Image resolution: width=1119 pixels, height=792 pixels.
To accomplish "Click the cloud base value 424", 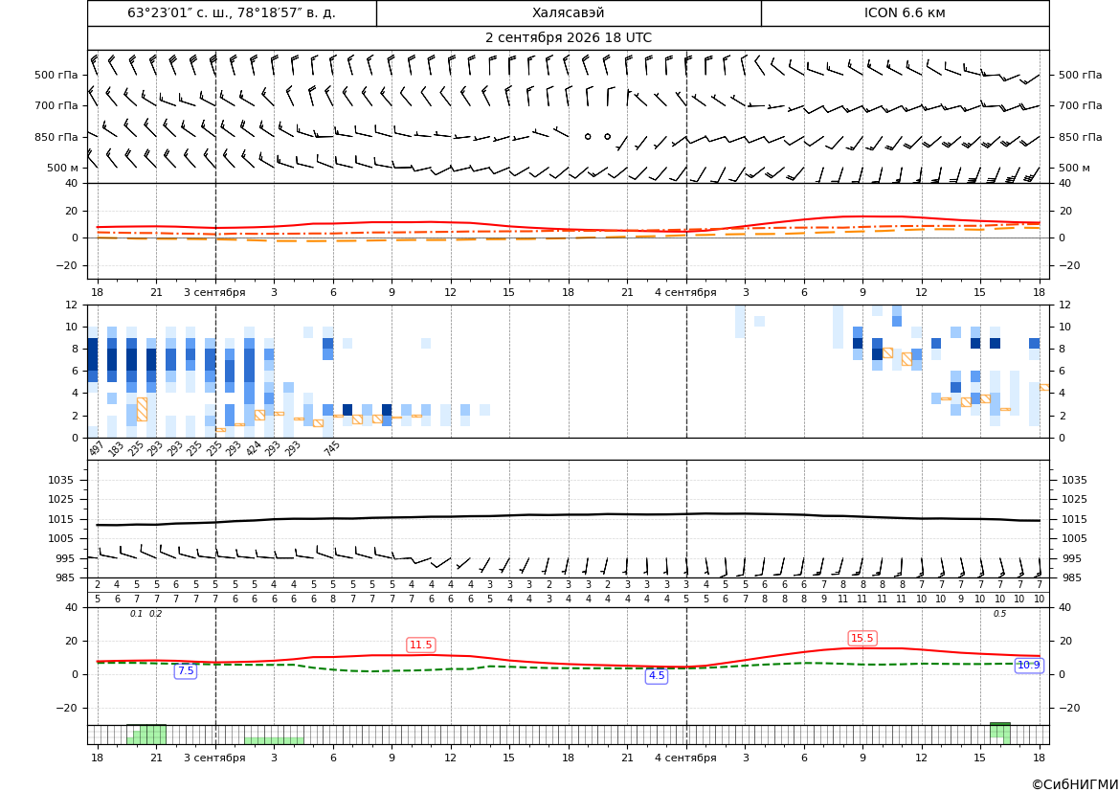I will click(x=254, y=448).
